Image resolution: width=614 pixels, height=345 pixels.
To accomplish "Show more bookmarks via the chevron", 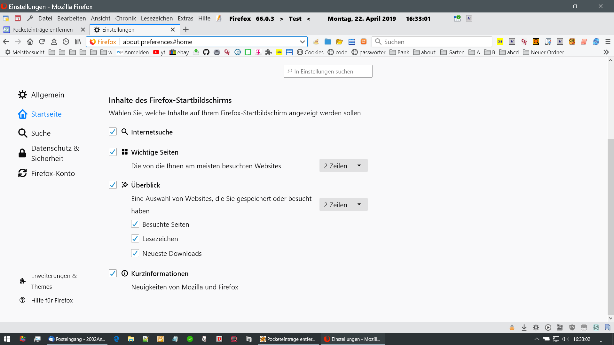I will (x=606, y=52).
